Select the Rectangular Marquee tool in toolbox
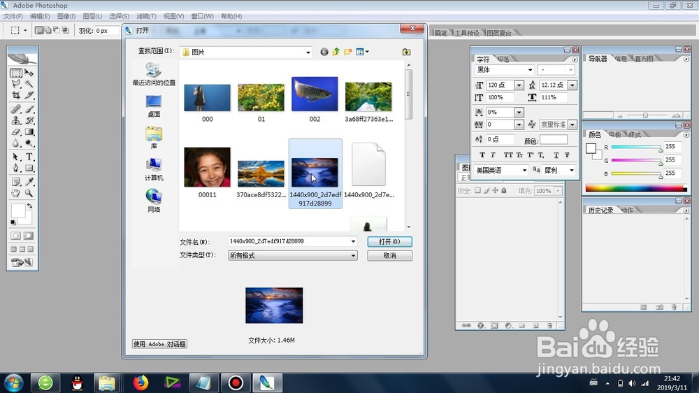 [x=16, y=73]
